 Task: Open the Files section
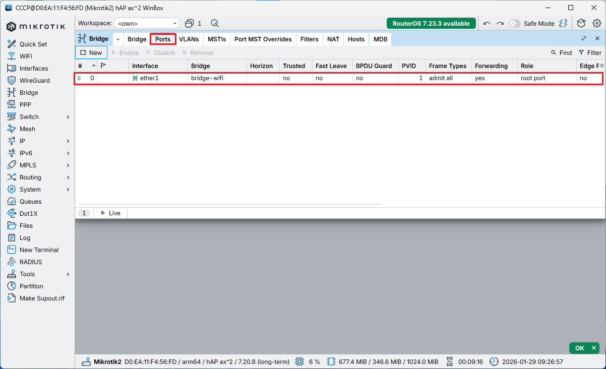tap(26, 225)
